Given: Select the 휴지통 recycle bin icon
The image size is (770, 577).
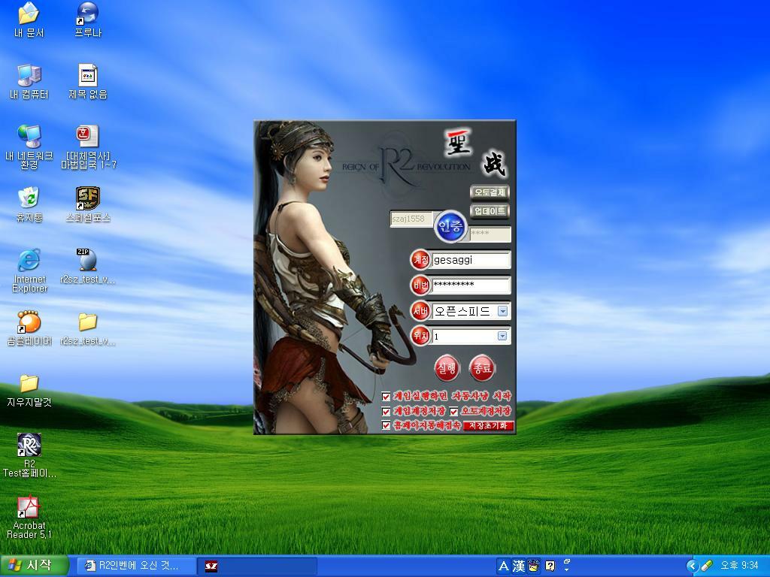Looking at the screenshot, I should 29,204.
